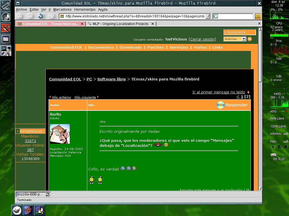
Task: Close the Comunidad EOL tab
Action: point(82,24)
